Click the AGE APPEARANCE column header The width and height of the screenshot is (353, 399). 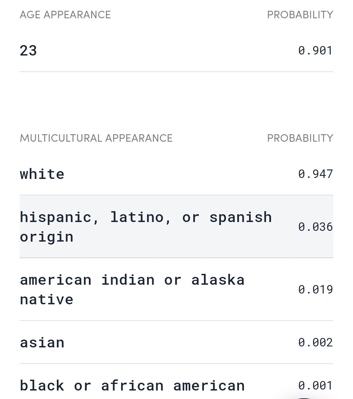coord(65,15)
